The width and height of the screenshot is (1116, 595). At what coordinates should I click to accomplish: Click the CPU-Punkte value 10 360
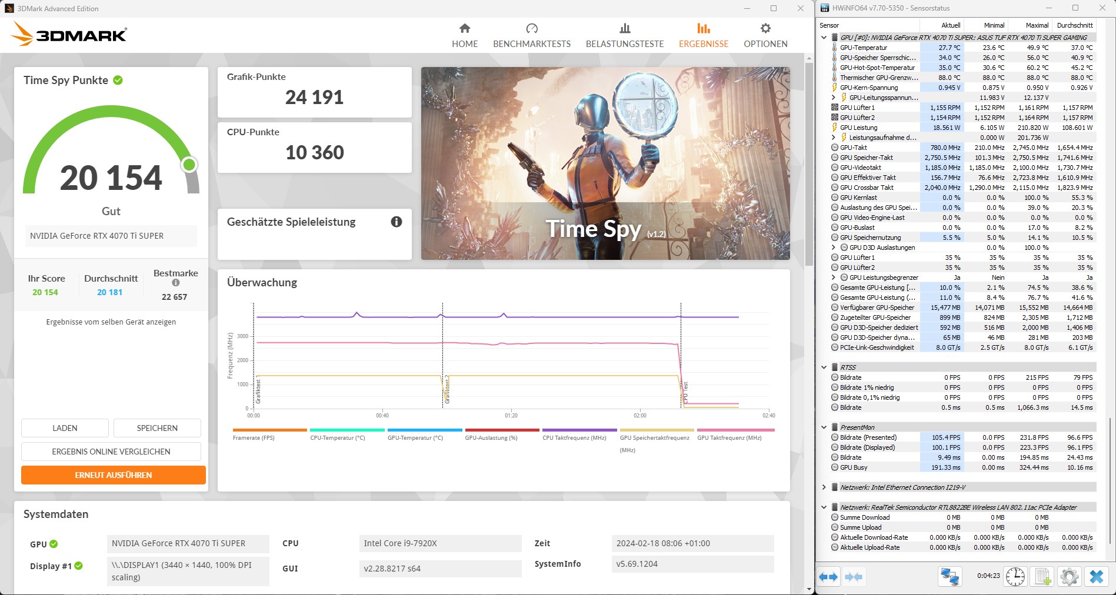click(x=315, y=153)
